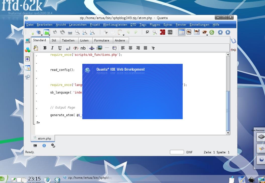Open the tag attribute panel on right
Screen dimensions: 265x183
233,50
